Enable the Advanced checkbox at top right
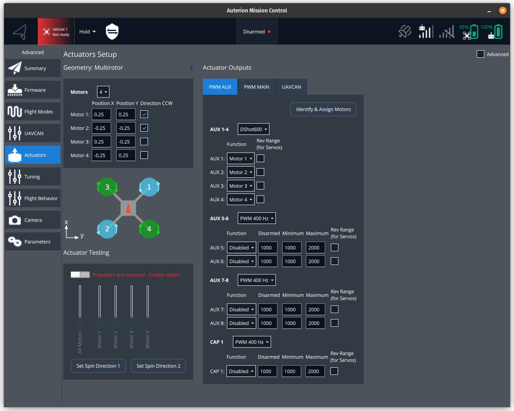Screen dimensions: 514x411 pyautogui.click(x=480, y=54)
